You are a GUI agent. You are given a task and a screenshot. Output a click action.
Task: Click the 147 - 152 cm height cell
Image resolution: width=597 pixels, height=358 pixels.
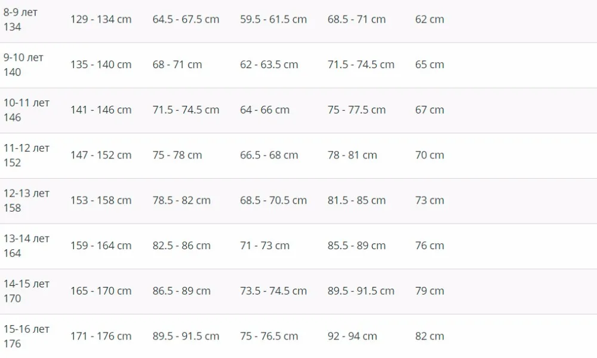(x=101, y=155)
